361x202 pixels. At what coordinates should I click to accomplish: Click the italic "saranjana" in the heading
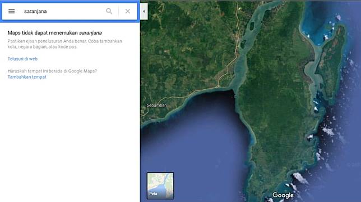90,33
